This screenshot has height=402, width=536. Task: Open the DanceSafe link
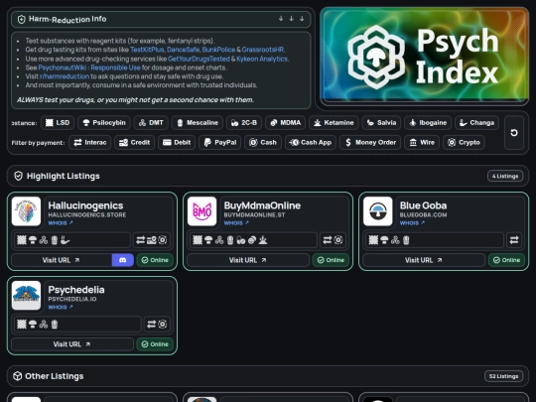183,50
